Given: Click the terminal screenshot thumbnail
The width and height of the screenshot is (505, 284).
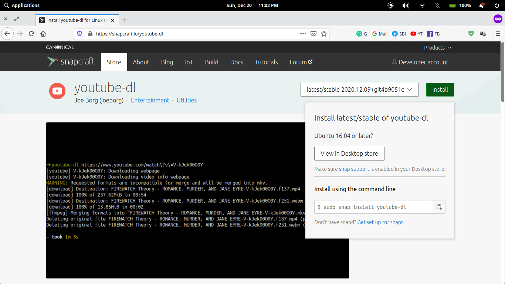Looking at the screenshot, I should [x=197, y=200].
